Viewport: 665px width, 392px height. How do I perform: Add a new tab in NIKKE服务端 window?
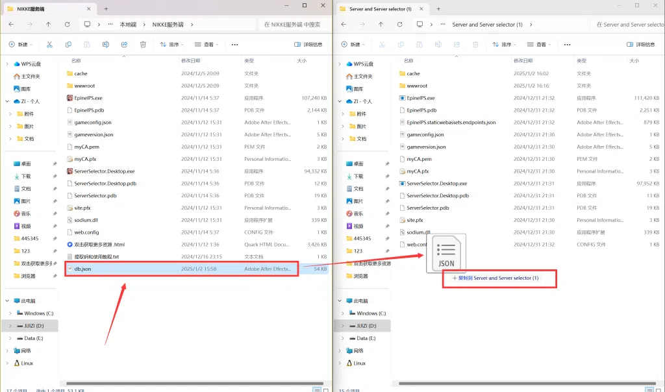[x=106, y=8]
